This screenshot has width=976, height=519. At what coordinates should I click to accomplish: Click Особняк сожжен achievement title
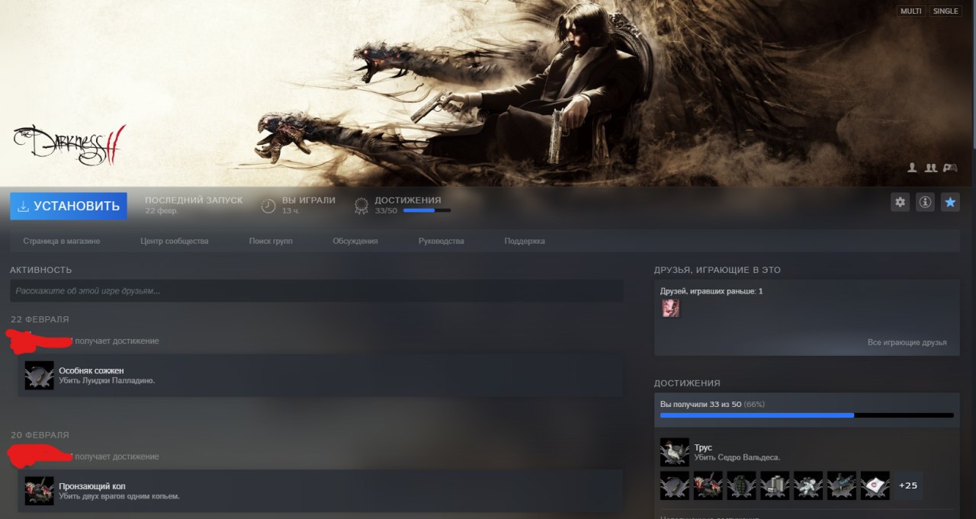(x=91, y=370)
